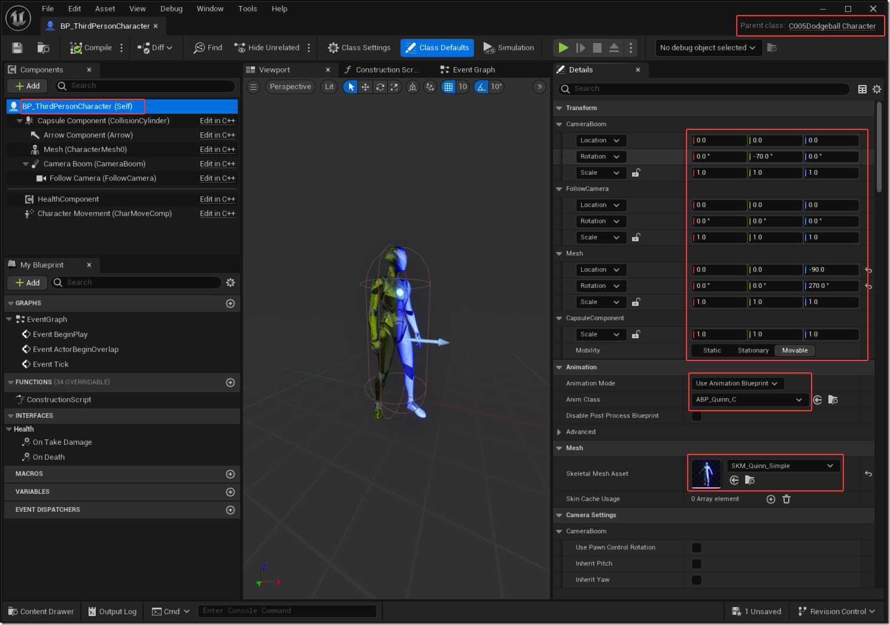The height and width of the screenshot is (625, 890).
Task: Open the File menu
Action: coord(48,8)
